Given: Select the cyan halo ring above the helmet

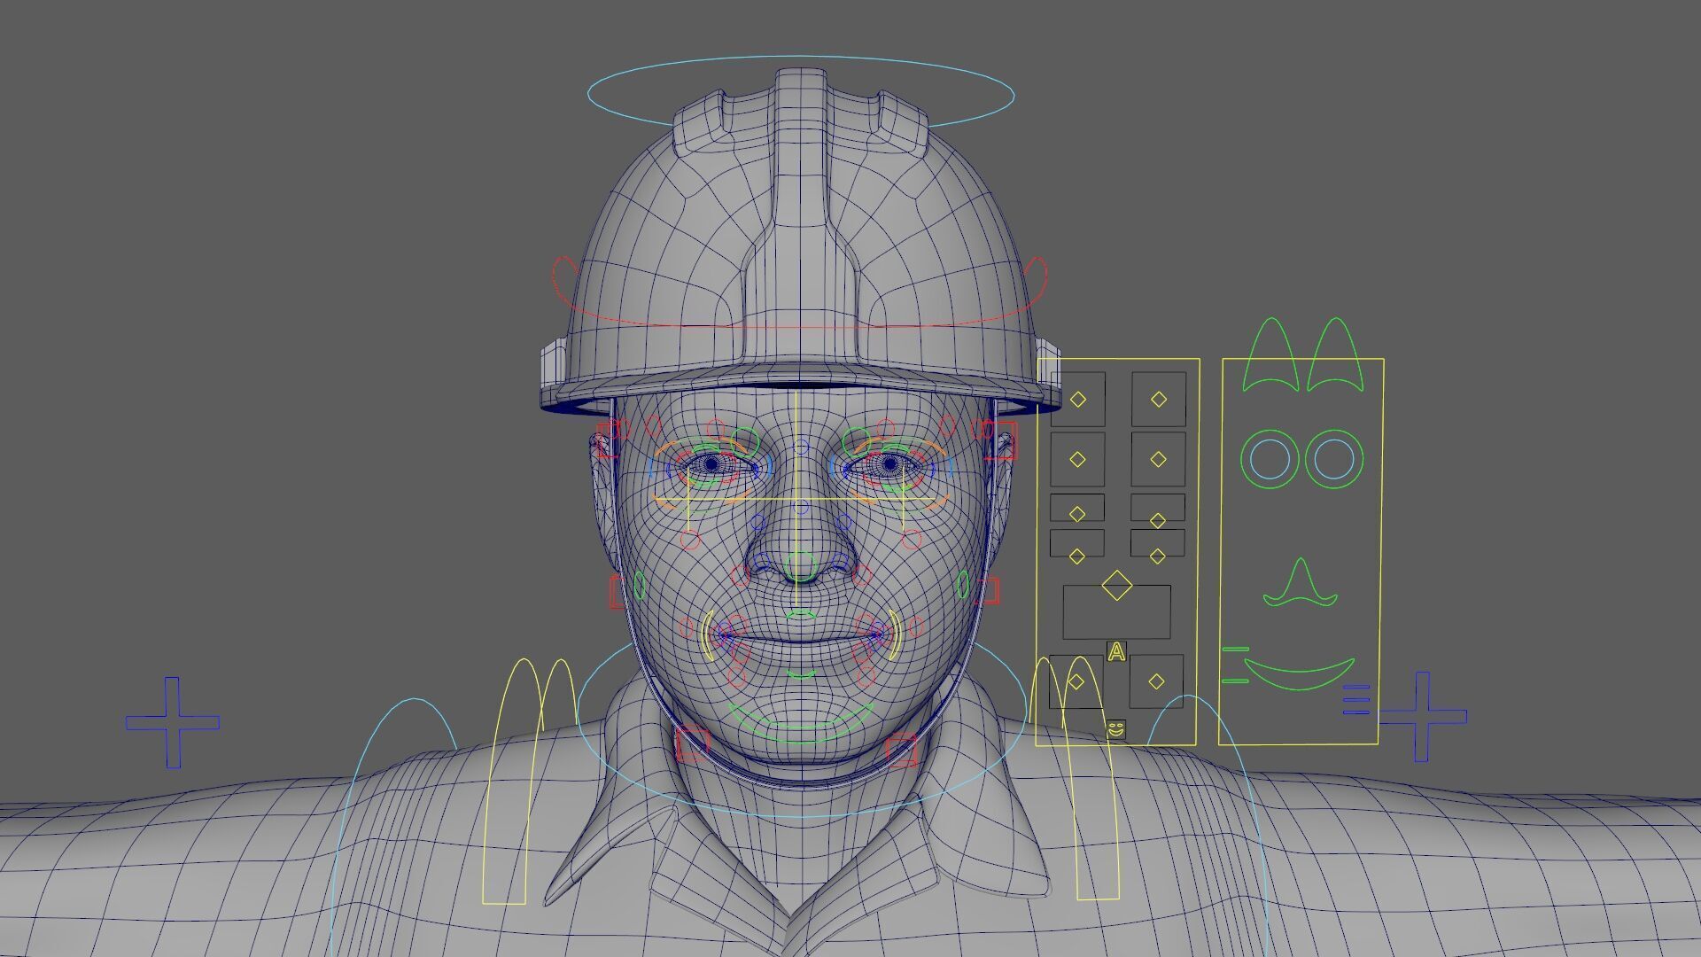Looking at the screenshot, I should (x=801, y=93).
